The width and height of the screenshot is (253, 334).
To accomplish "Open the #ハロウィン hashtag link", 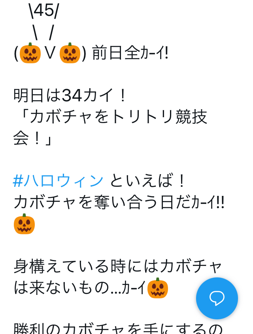I will (x=58, y=181).
